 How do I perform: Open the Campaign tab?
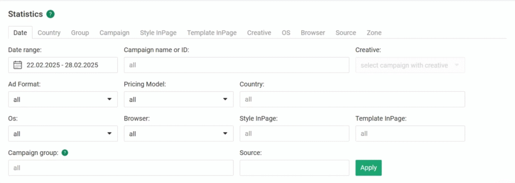point(114,33)
